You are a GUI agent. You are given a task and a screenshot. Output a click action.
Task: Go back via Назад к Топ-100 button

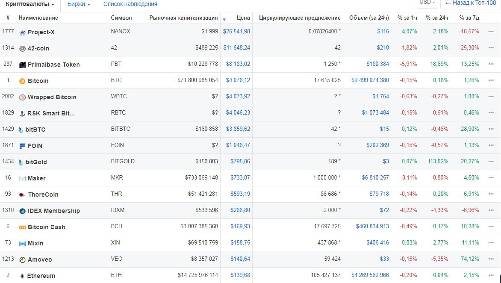pos(471,3)
